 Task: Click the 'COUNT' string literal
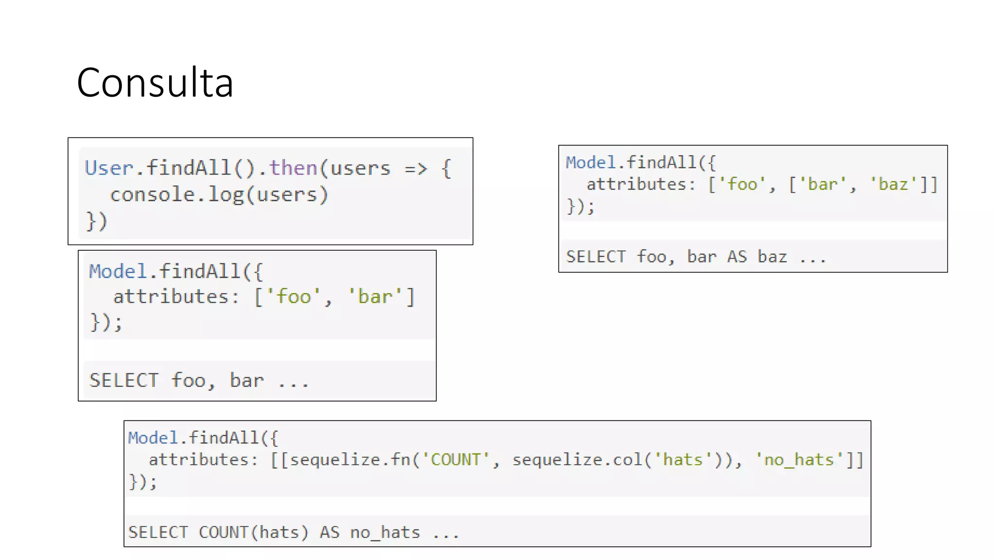click(455, 459)
